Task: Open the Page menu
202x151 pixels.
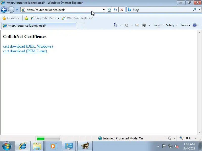Action: tap(158, 25)
